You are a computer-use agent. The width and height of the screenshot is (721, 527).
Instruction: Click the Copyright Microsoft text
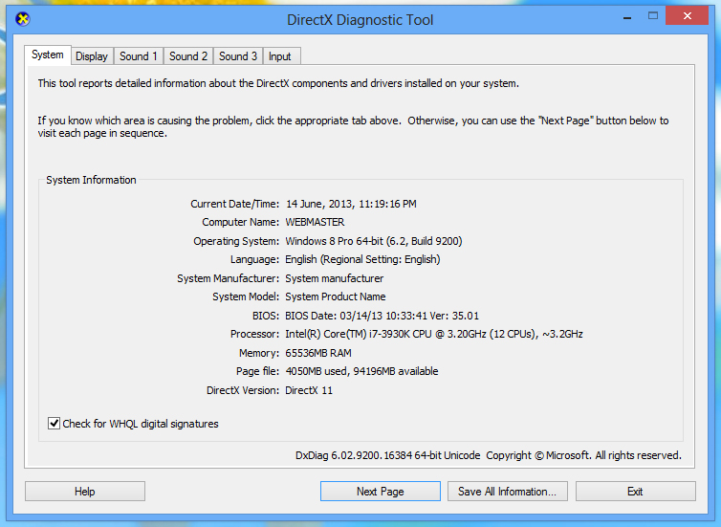[x=583, y=455]
